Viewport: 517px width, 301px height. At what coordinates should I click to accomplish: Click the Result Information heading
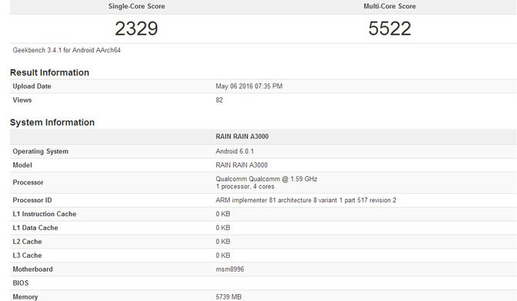click(49, 73)
